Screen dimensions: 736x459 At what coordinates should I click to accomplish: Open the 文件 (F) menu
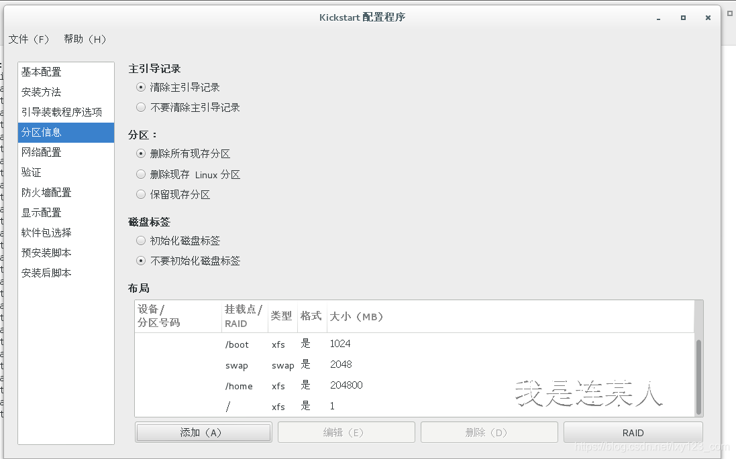click(29, 40)
